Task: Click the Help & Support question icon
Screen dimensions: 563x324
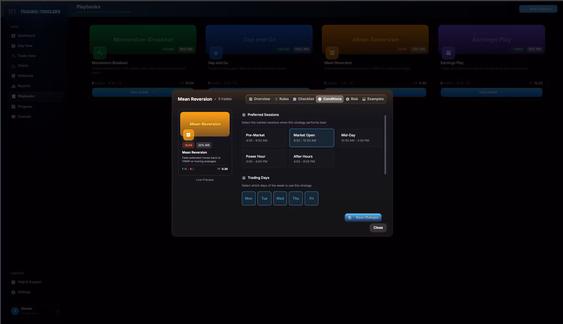Action: (13, 282)
